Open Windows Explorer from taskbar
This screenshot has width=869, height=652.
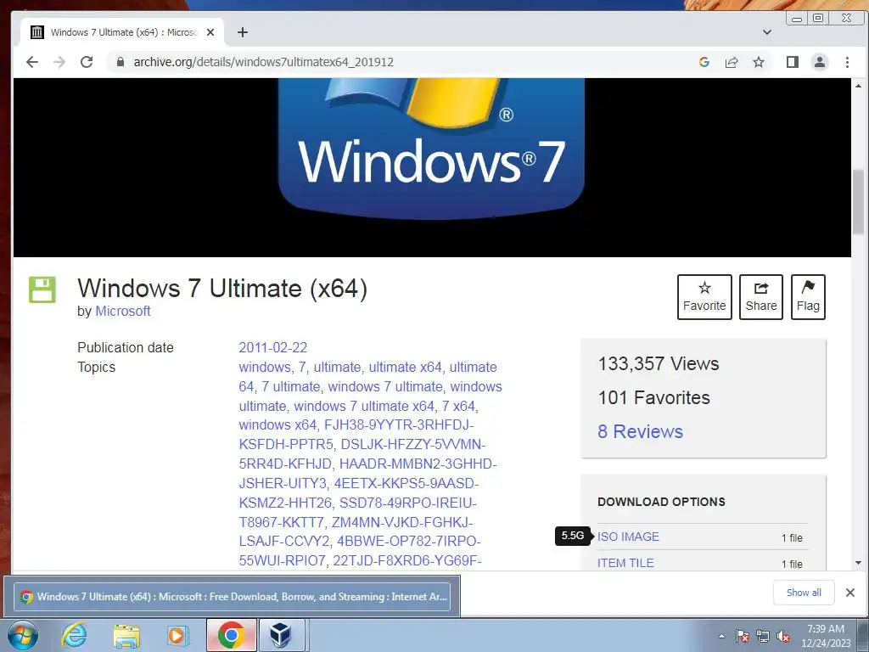click(126, 635)
